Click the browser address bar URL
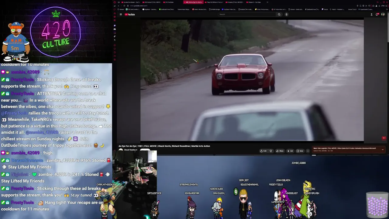389x219 pixels. (139, 6)
